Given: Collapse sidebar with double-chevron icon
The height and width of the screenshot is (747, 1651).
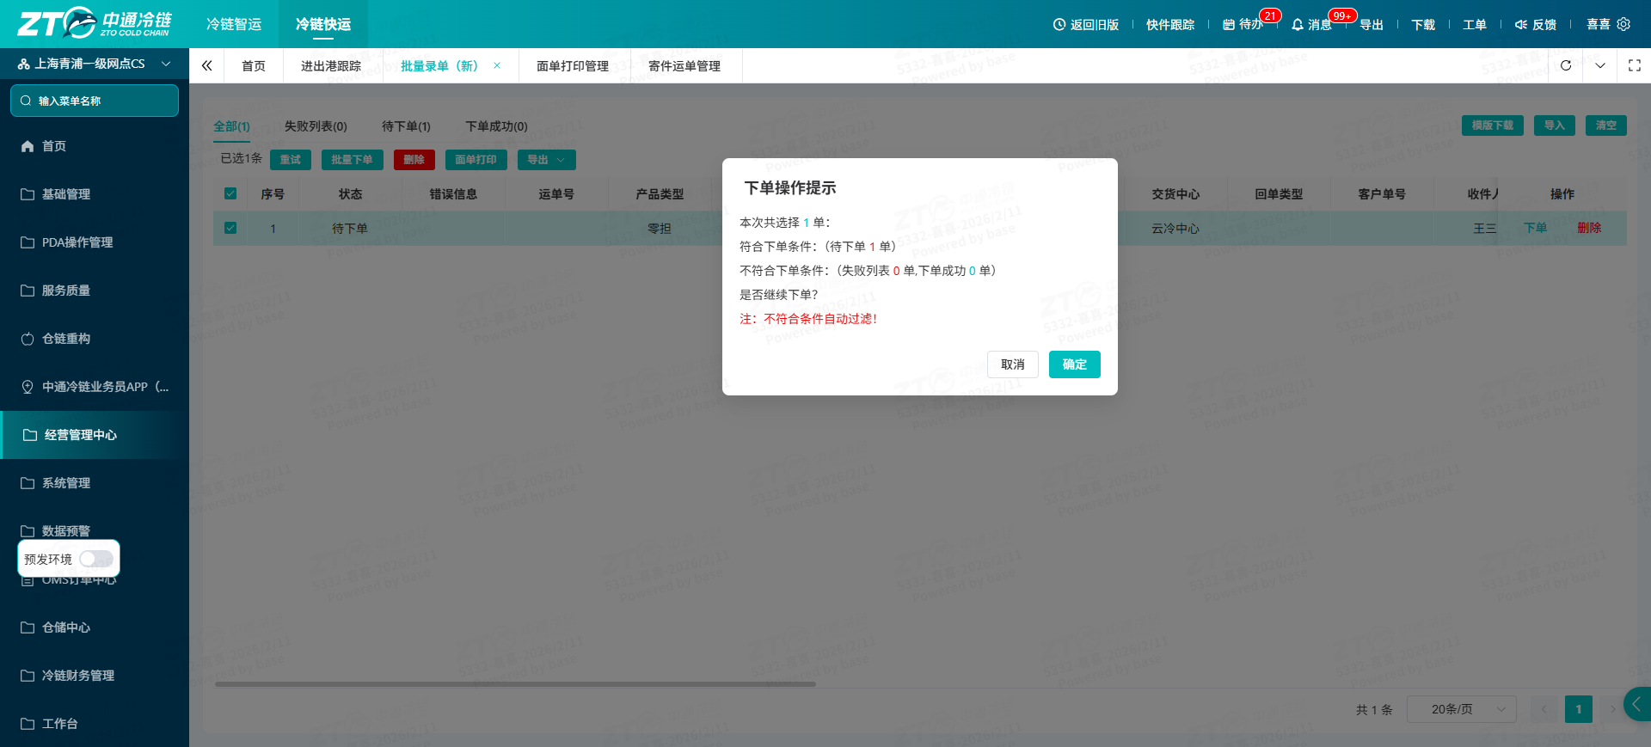Looking at the screenshot, I should click(x=206, y=65).
